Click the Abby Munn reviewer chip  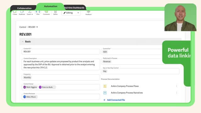click(x=30, y=97)
